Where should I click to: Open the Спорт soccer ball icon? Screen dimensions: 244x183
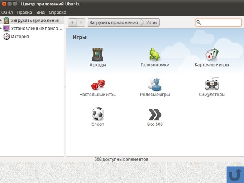(98, 114)
